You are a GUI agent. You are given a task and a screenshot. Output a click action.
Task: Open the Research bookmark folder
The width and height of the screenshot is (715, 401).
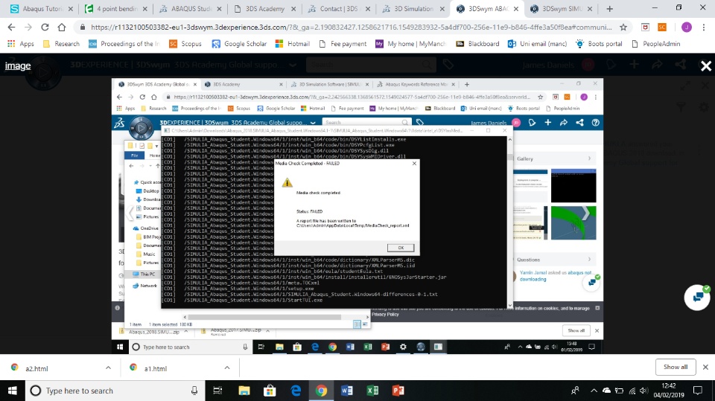pyautogui.click(x=61, y=44)
